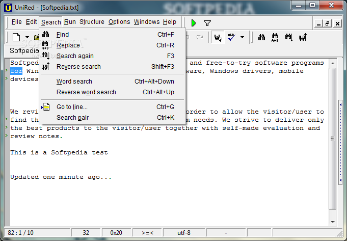Open the File menu

pyautogui.click(x=17, y=22)
